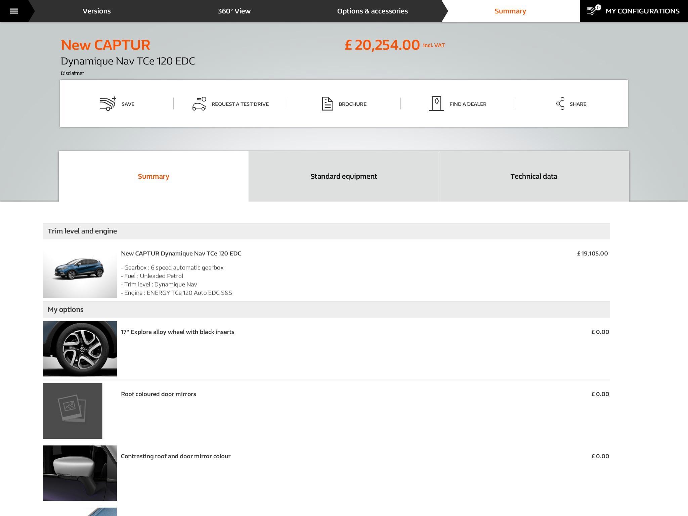688x516 pixels.
Task: Select the Summary step in top navigation
Action: [510, 11]
